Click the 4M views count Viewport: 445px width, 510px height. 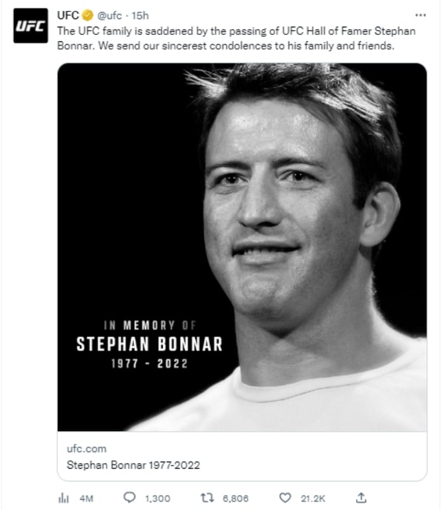pyautogui.click(x=86, y=499)
